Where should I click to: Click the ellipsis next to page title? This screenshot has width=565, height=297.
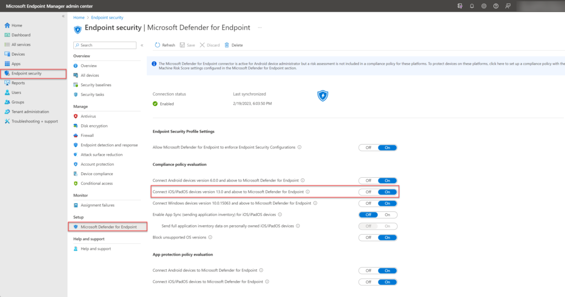(x=259, y=28)
